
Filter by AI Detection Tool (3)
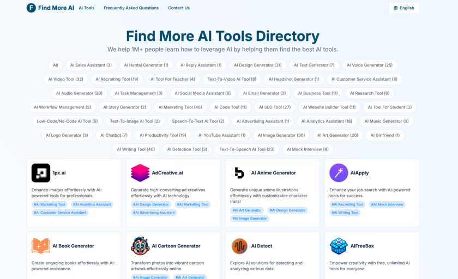(187, 149)
